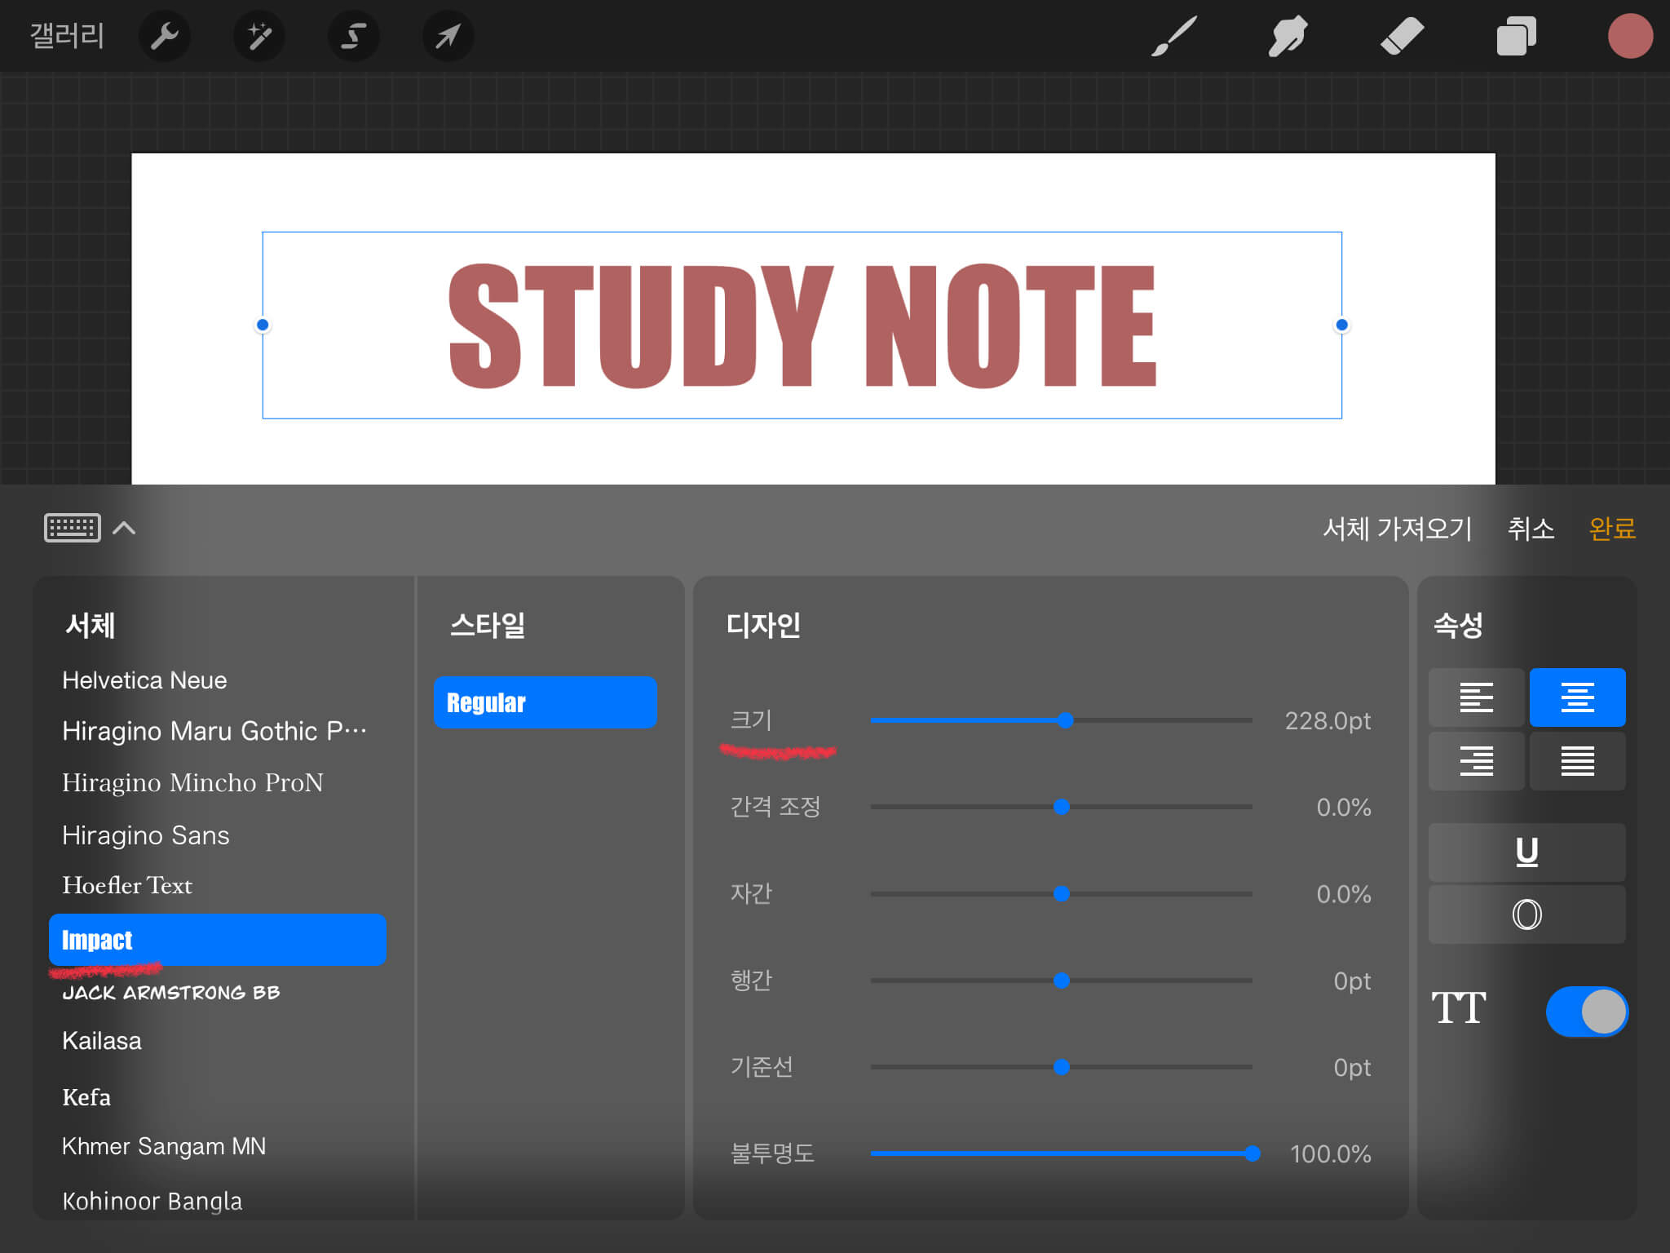The width and height of the screenshot is (1670, 1253).
Task: Select the Brush tool
Action: [x=1174, y=36]
